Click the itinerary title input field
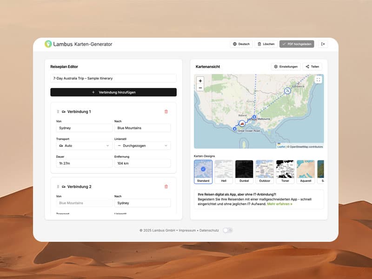This screenshot has height=279, width=372. pyautogui.click(x=113, y=78)
